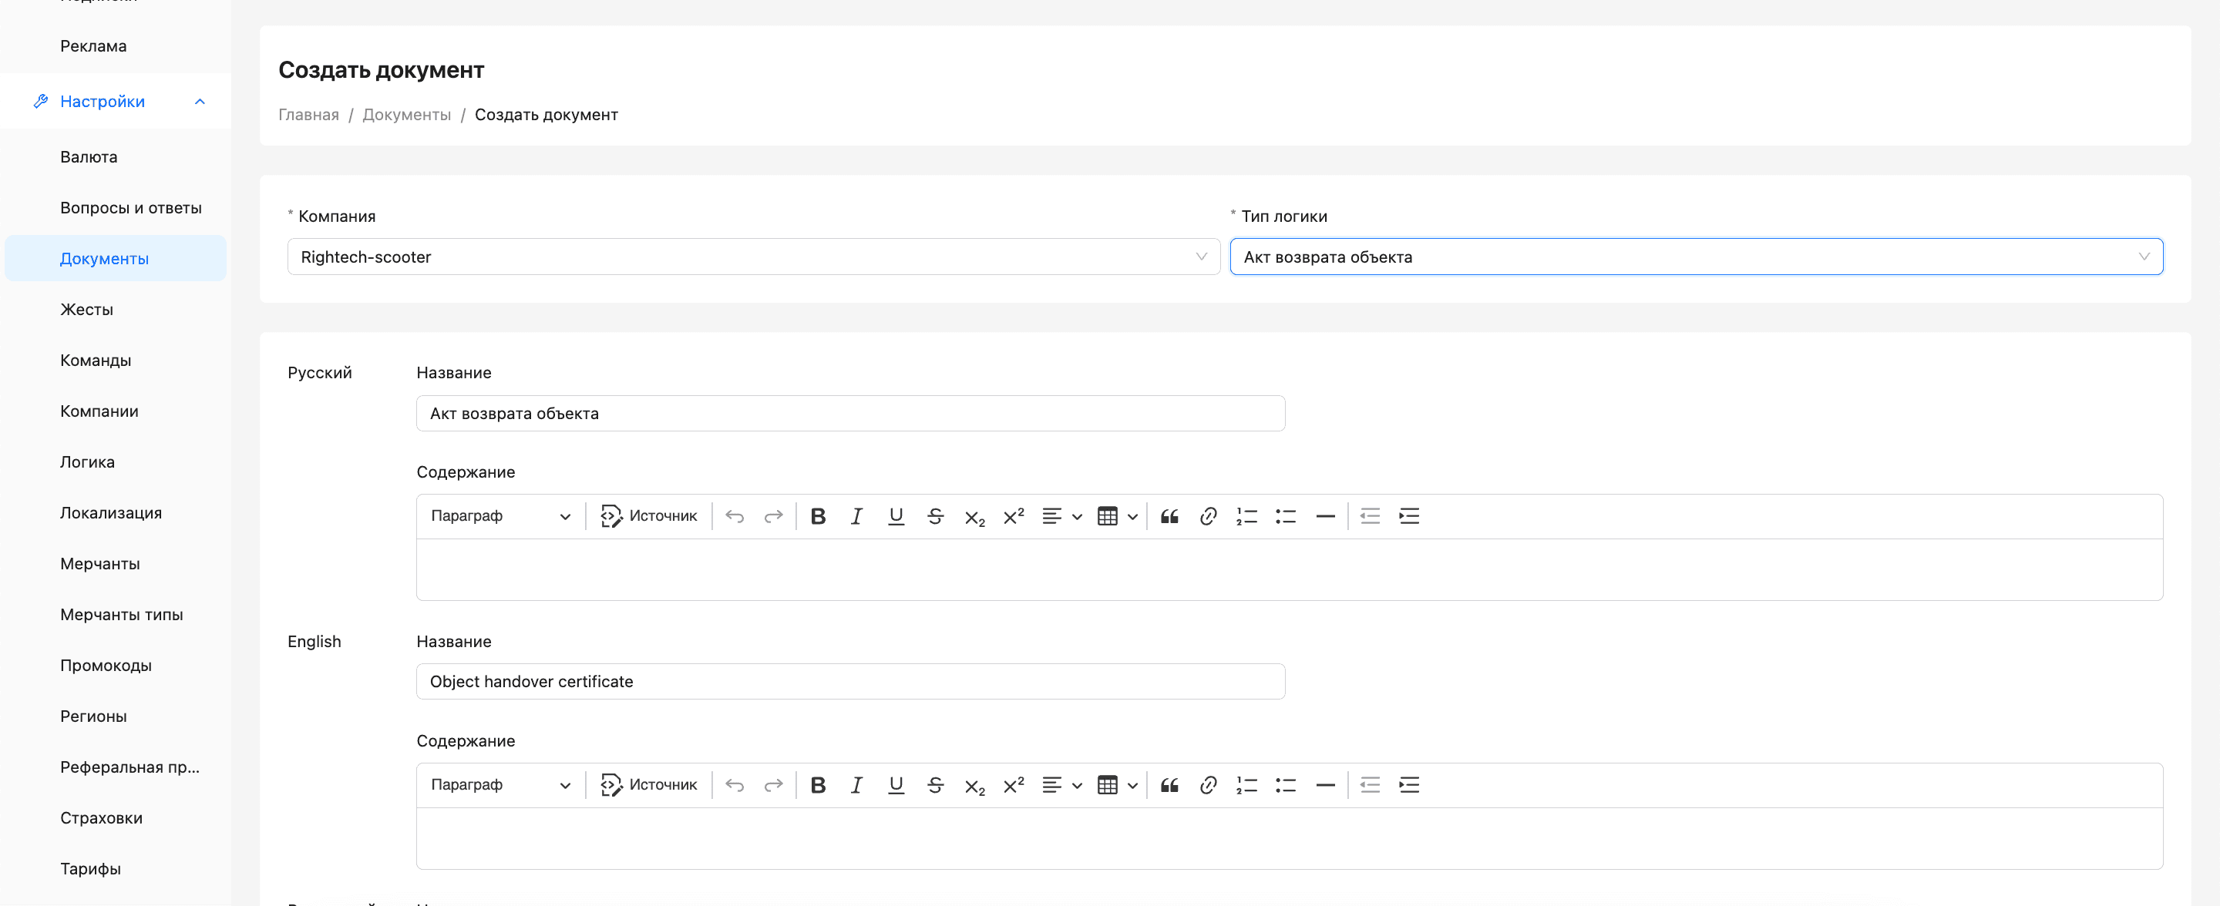
Task: Click the English Название input field
Action: [x=849, y=681]
